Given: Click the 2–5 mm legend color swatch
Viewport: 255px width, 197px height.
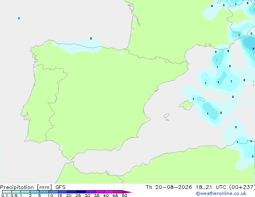Looking at the screenshot, I should (x=35, y=192).
